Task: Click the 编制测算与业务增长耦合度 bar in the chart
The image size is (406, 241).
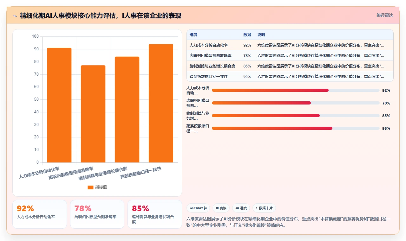Action: pyautogui.click(x=127, y=110)
